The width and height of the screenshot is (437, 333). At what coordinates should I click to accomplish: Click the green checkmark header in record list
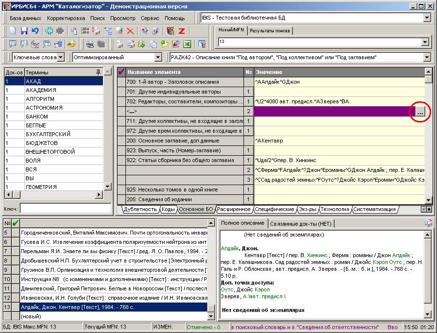pyautogui.click(x=15, y=223)
